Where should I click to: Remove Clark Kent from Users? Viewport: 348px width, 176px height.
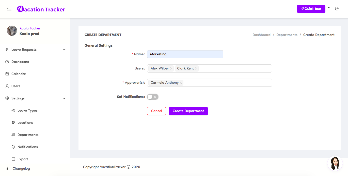click(196, 68)
